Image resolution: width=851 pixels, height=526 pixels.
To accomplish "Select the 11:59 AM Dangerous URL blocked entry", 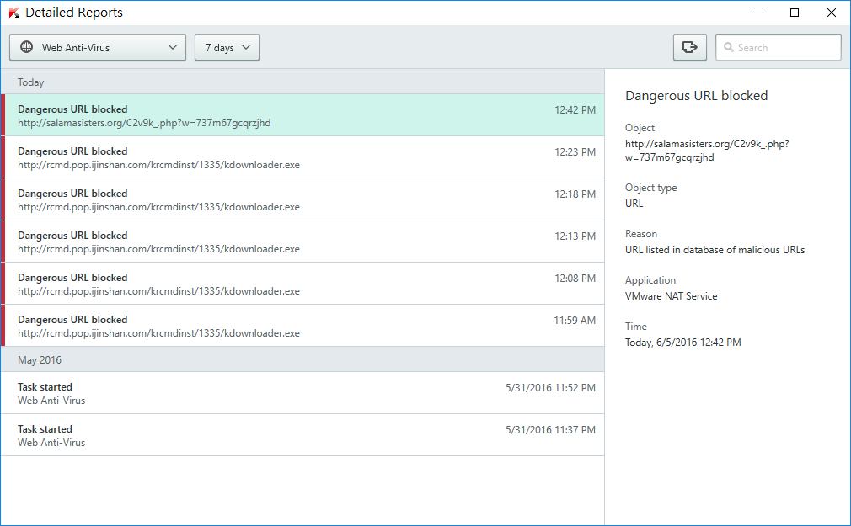I will (303, 326).
